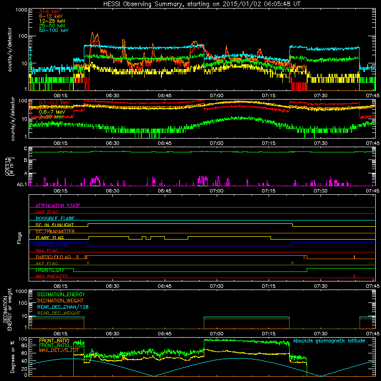Image resolution: width=381 pixels, height=381 pixels.
Task: Click the Degrees or % axis title
Action: click(12, 357)
